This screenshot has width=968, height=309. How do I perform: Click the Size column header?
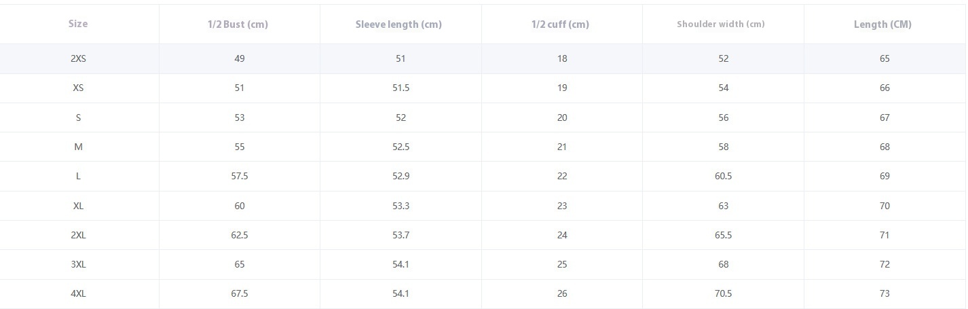pos(78,24)
